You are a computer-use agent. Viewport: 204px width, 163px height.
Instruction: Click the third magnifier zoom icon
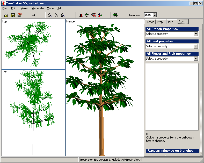point(63,15)
